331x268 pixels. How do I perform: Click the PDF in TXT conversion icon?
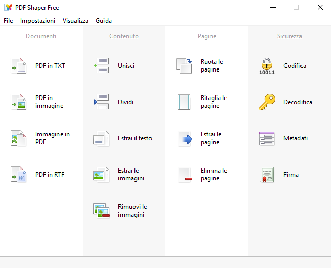click(19, 65)
